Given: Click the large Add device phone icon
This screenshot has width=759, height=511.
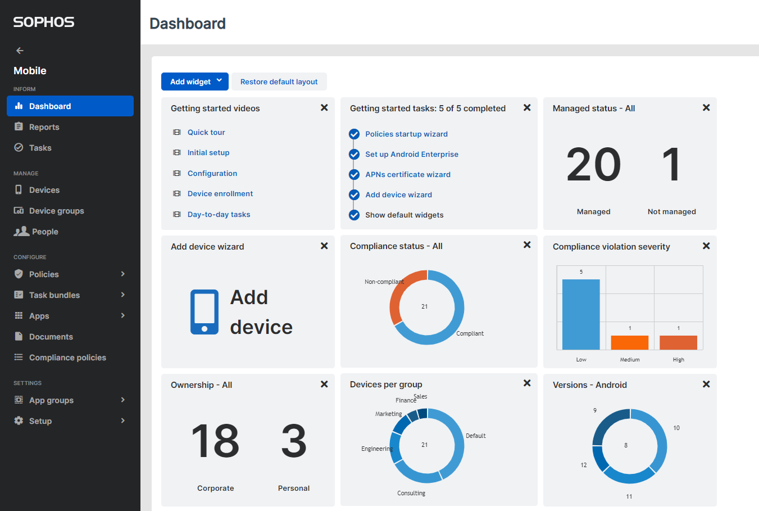Looking at the screenshot, I should tap(204, 312).
